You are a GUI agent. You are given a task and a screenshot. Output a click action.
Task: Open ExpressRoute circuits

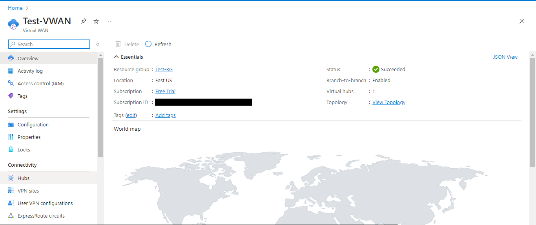tap(49, 216)
